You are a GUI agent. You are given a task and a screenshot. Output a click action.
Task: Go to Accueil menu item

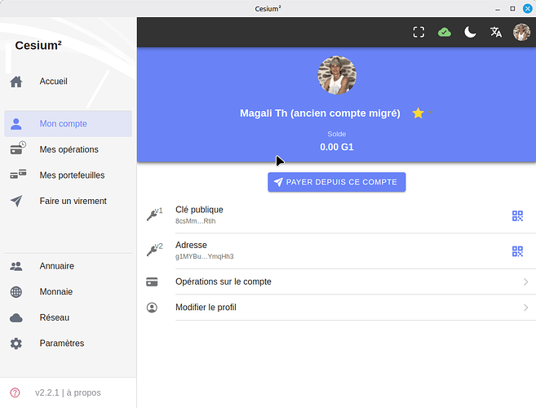click(68, 82)
